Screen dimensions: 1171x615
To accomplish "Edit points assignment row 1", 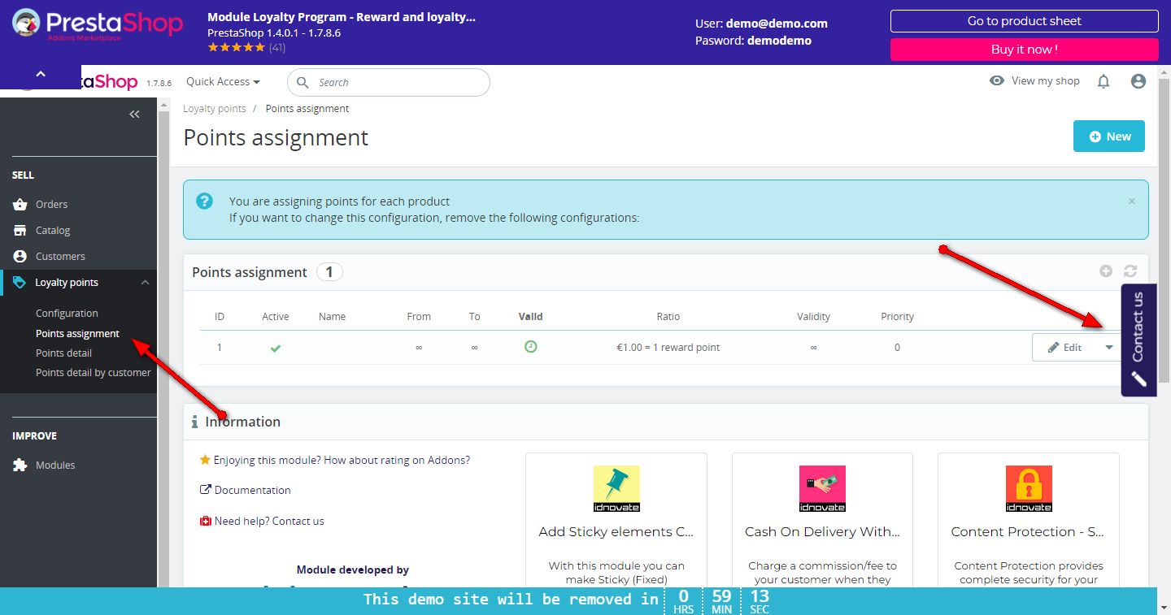I will click(x=1065, y=348).
